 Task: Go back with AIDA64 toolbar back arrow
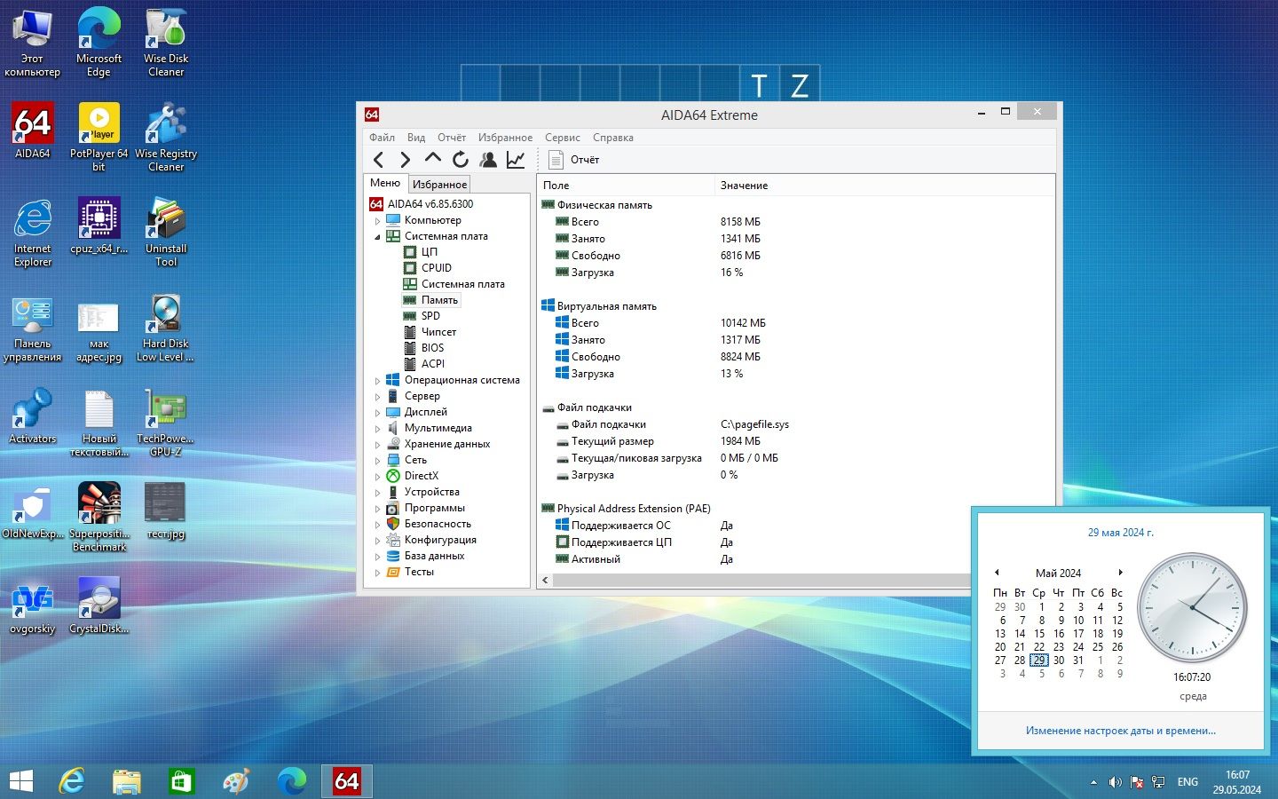pos(379,160)
